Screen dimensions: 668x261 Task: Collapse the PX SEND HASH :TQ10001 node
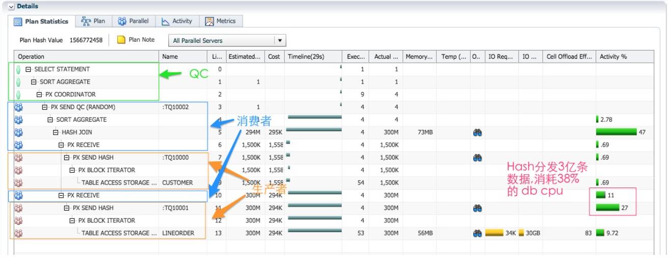[x=67, y=208]
